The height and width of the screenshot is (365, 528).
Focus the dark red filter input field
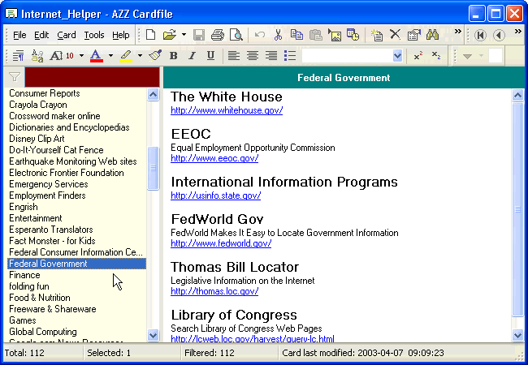[93, 77]
